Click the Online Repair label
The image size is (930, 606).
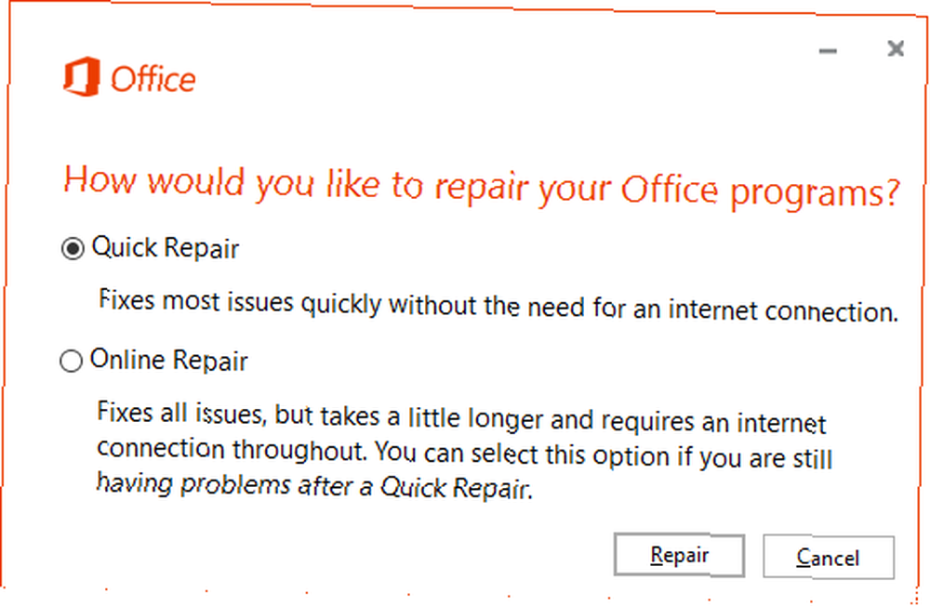click(x=169, y=361)
